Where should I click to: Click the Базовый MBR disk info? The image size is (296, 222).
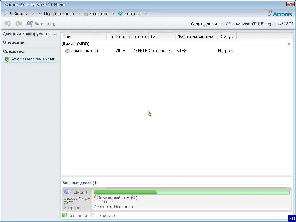(x=77, y=198)
